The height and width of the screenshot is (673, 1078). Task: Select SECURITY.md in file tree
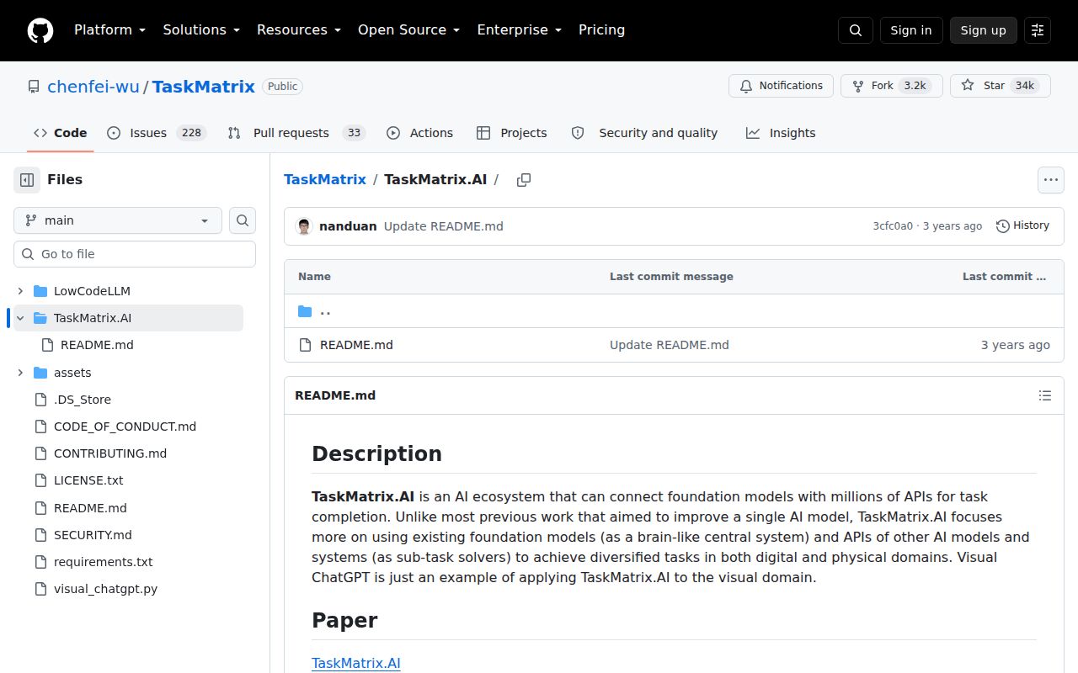[x=93, y=535]
